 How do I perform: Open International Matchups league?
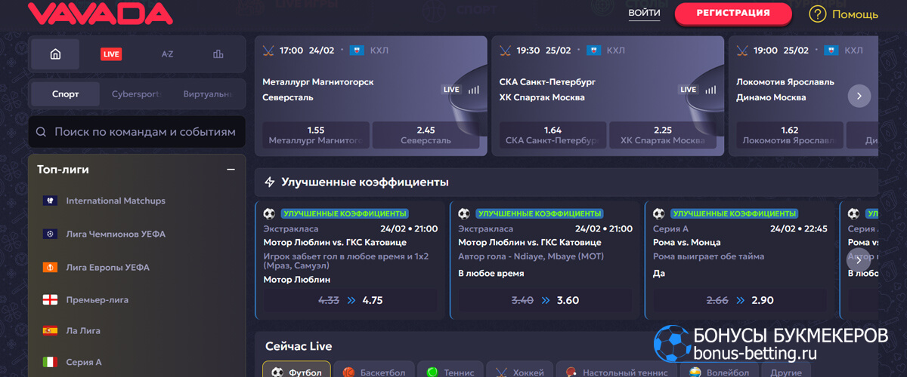(116, 201)
